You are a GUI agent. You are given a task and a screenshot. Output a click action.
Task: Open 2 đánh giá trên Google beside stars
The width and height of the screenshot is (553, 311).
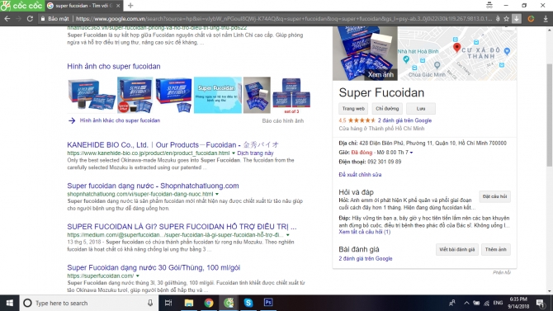[404, 120]
